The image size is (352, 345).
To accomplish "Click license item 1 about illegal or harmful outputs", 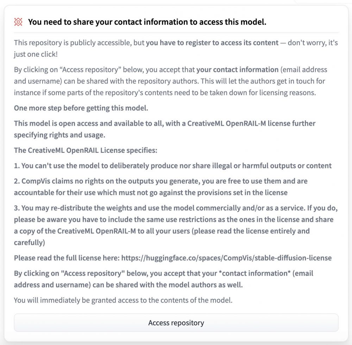I will pyautogui.click(x=172, y=166).
